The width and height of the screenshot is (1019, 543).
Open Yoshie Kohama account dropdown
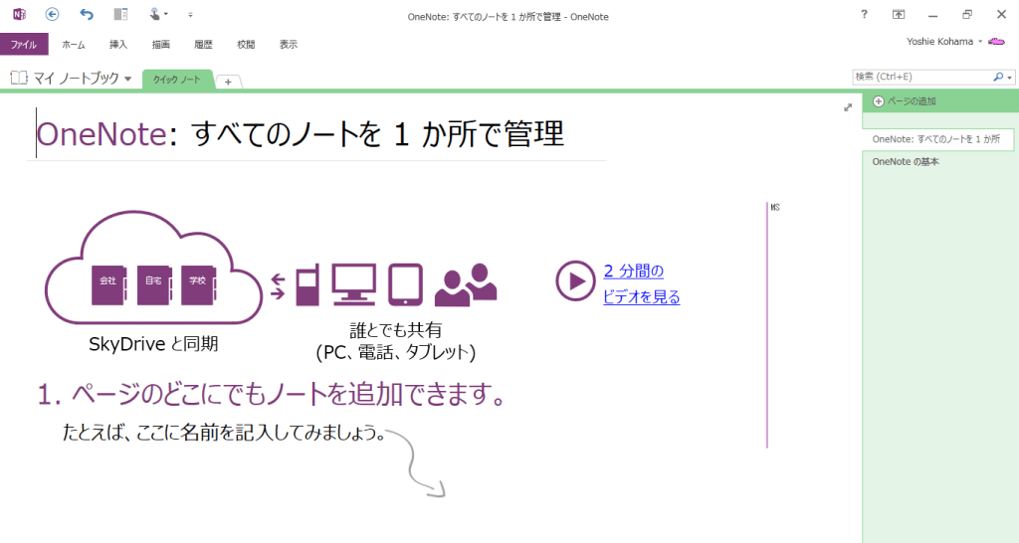[944, 42]
